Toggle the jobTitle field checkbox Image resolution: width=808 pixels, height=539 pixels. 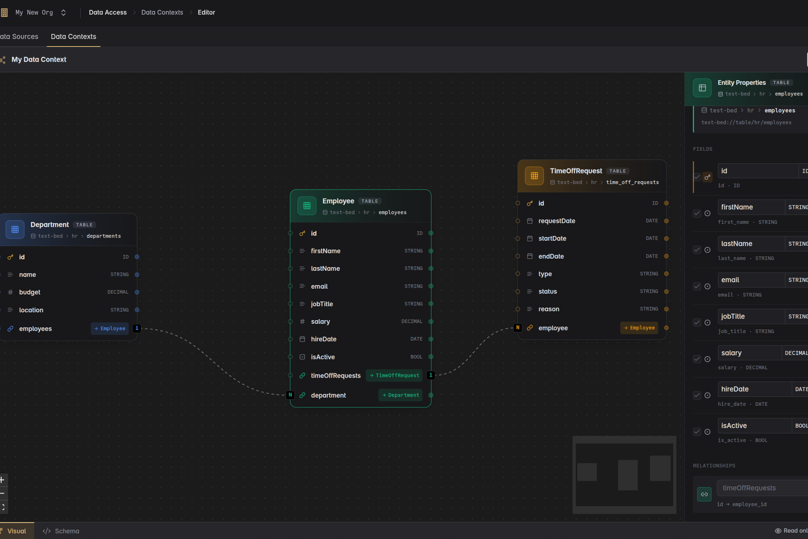point(697,322)
